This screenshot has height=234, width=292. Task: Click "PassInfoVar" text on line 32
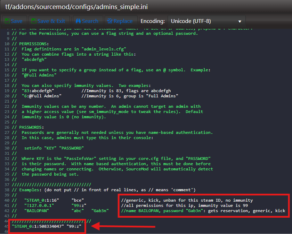80,159
